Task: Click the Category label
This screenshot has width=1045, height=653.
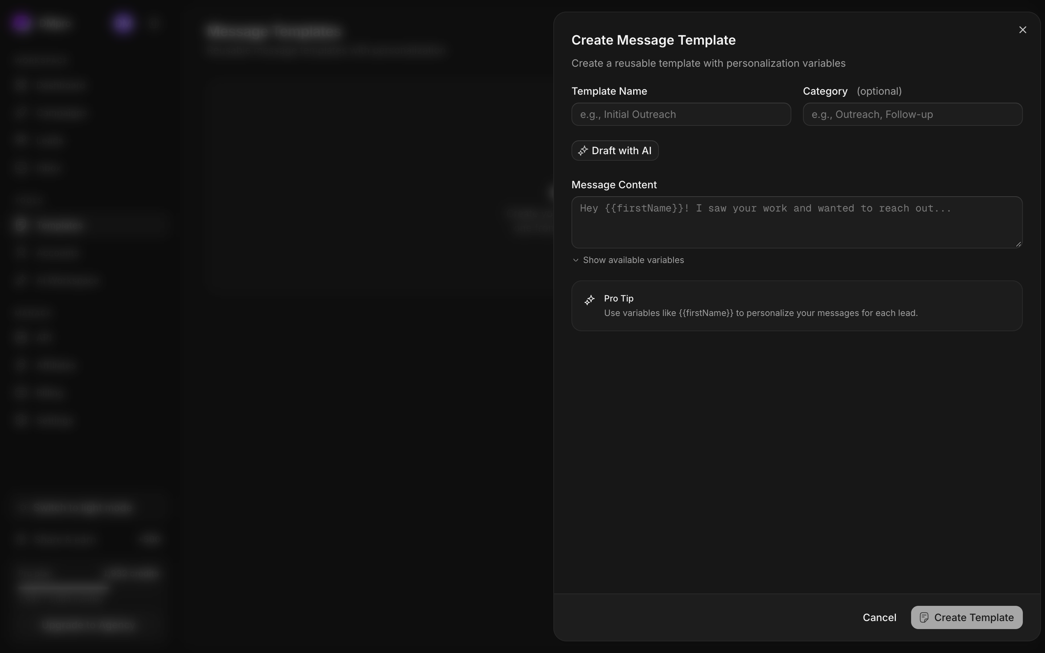Action: [825, 91]
